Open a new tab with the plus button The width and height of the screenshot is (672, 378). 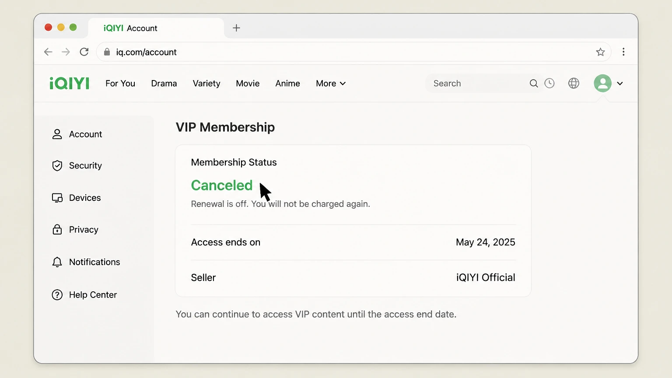click(x=236, y=28)
